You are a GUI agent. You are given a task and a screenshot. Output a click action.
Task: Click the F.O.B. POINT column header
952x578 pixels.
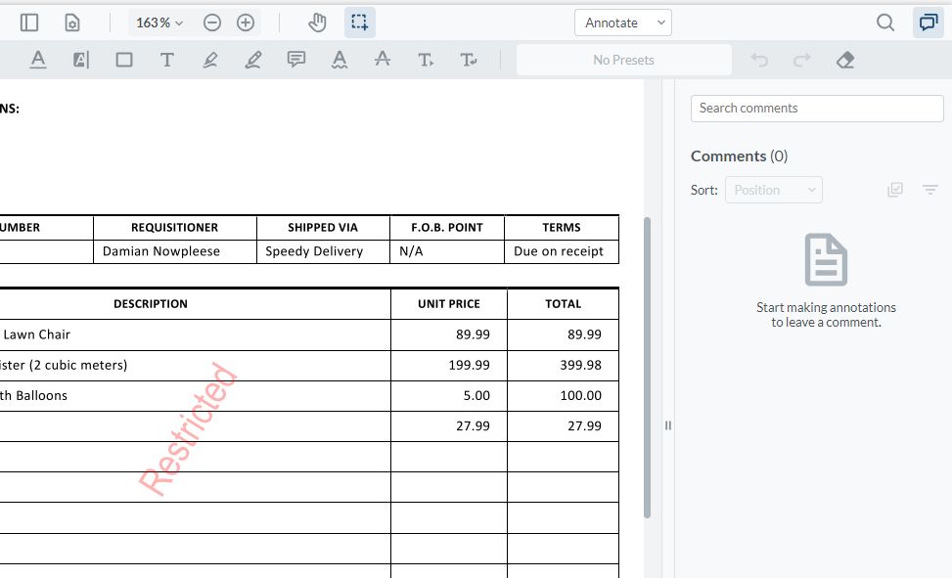[447, 228]
